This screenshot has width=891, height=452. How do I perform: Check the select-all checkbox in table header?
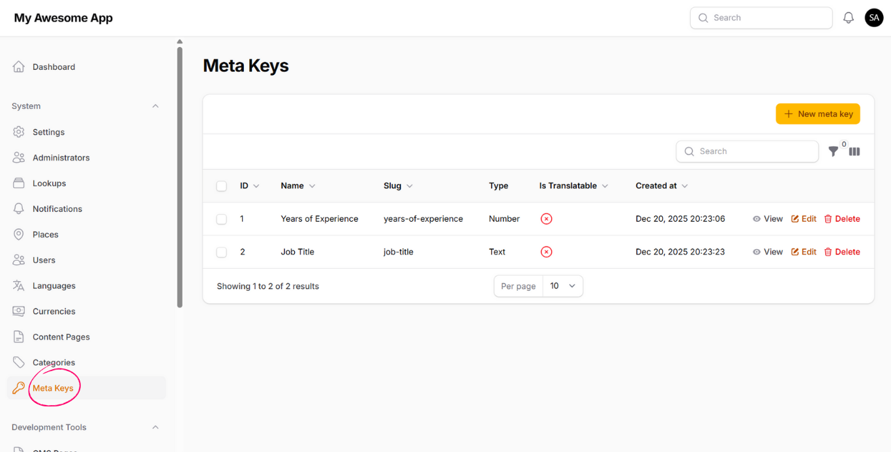[222, 186]
